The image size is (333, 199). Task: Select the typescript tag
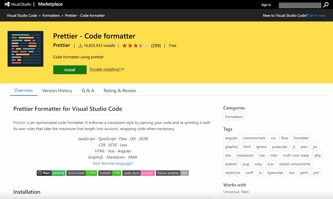(x=275, y=173)
